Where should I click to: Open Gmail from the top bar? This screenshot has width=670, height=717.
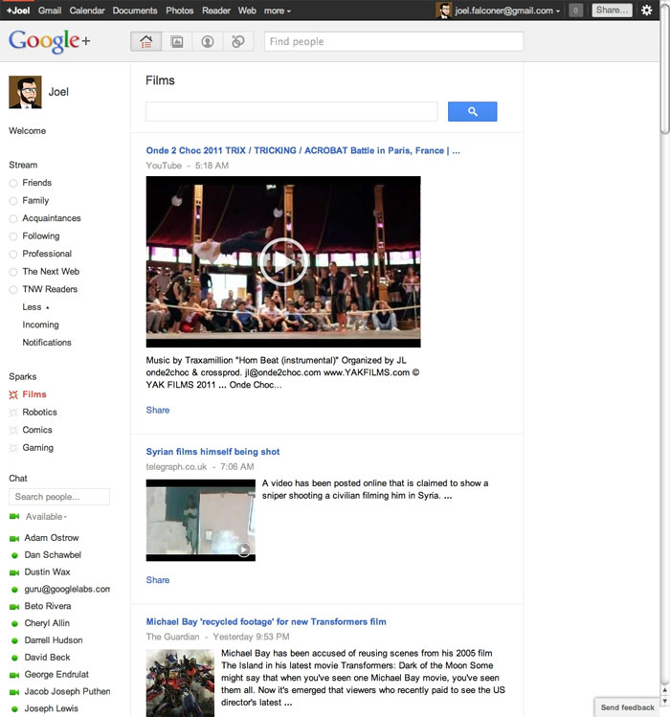coord(50,11)
